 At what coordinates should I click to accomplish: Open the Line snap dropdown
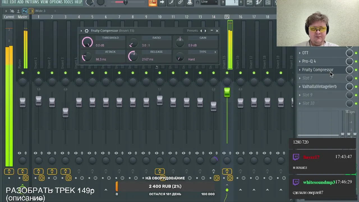click(x=209, y=2)
